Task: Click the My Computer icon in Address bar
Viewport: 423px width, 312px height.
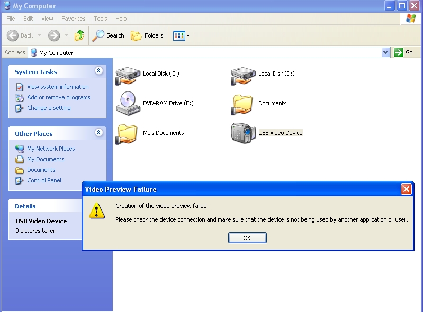Action: (x=34, y=52)
